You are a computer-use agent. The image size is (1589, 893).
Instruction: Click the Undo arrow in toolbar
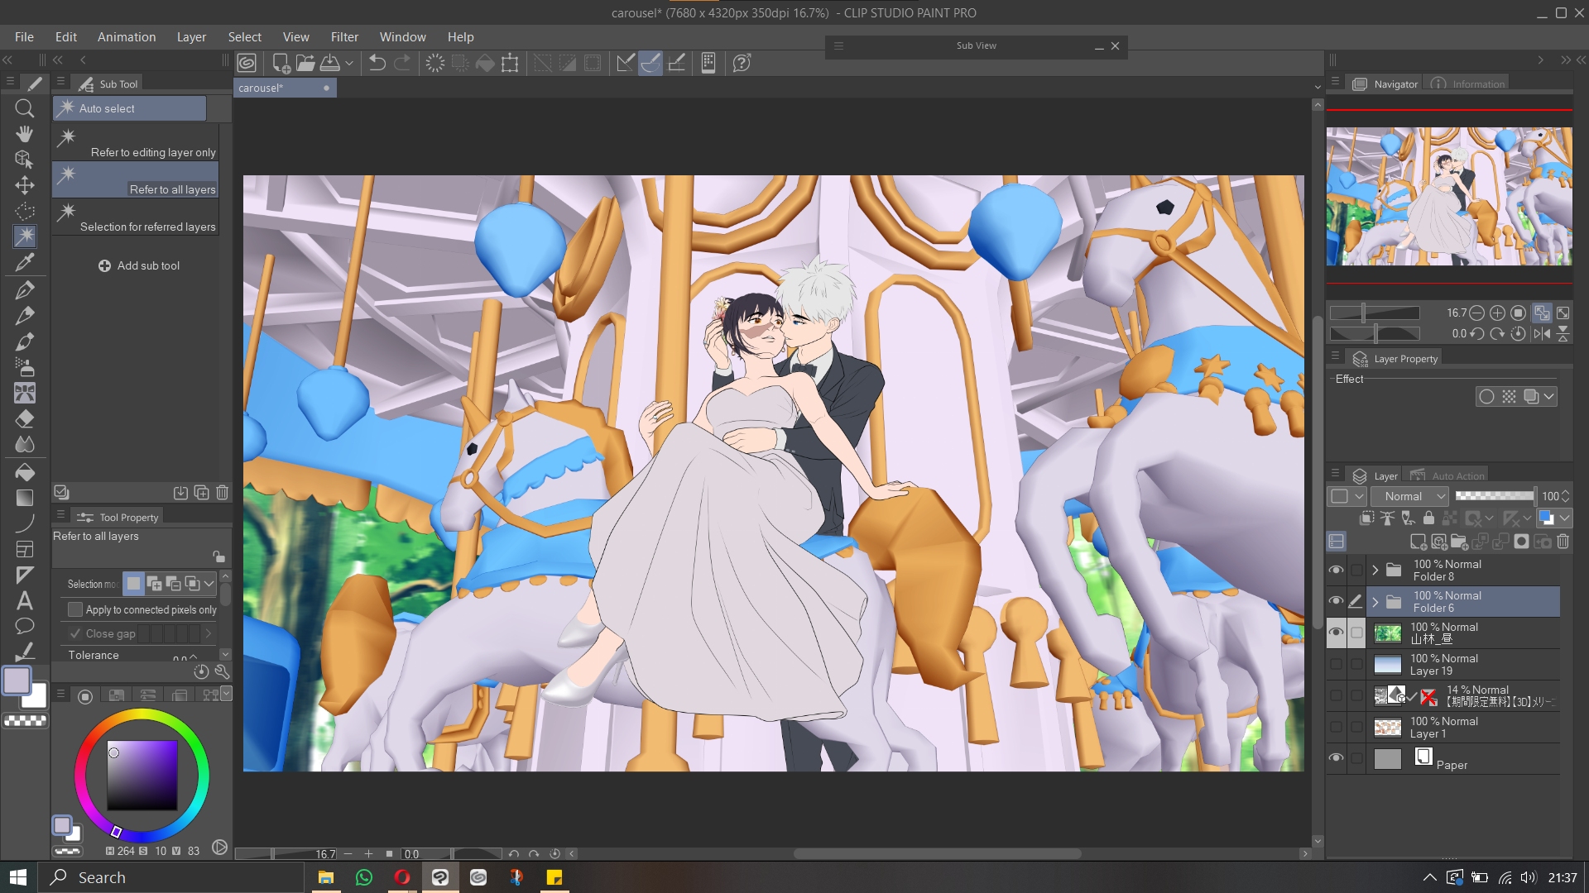377,63
